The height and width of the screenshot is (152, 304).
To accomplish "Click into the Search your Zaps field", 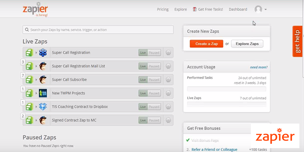I will pos(98,30).
